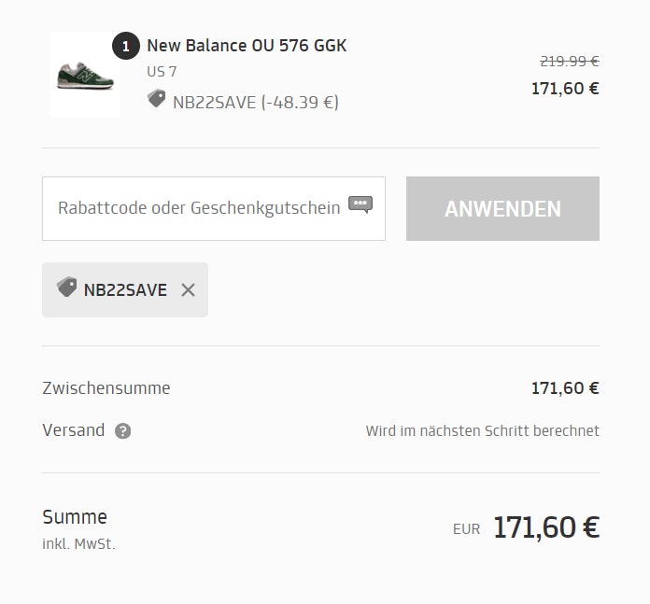The height and width of the screenshot is (604, 650).
Task: Click the quantity badge showing 1
Action: point(126,46)
